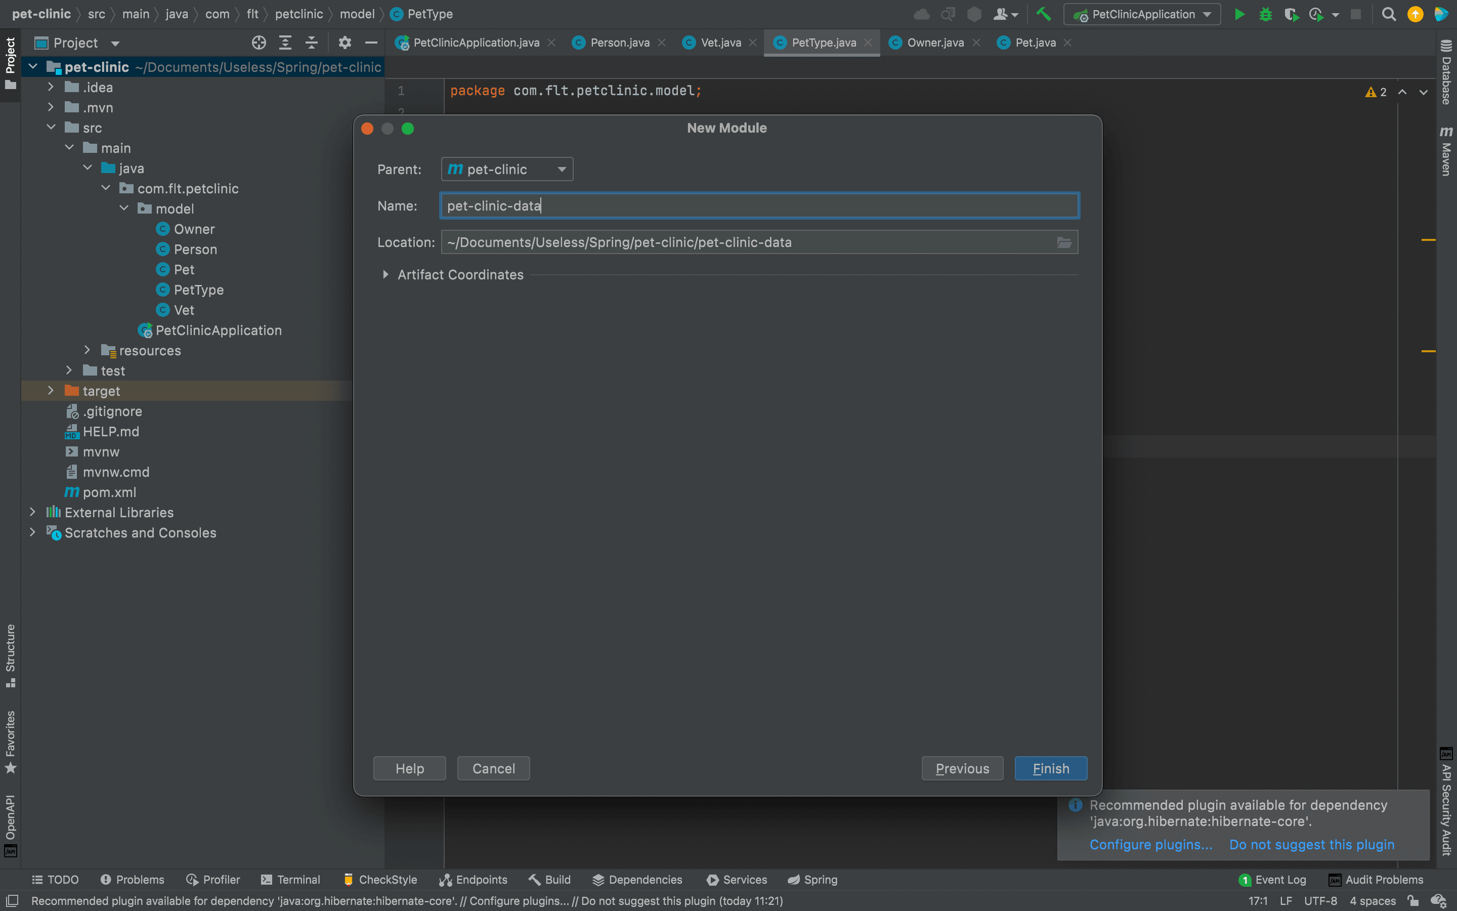This screenshot has height=911, width=1457.
Task: Expand the .idea folder
Action: pos(51,88)
